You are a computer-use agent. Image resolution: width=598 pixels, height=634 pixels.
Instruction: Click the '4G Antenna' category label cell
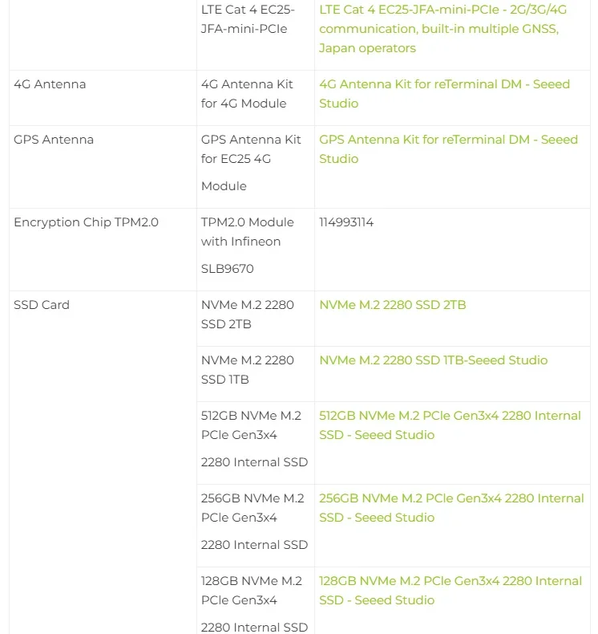click(50, 84)
